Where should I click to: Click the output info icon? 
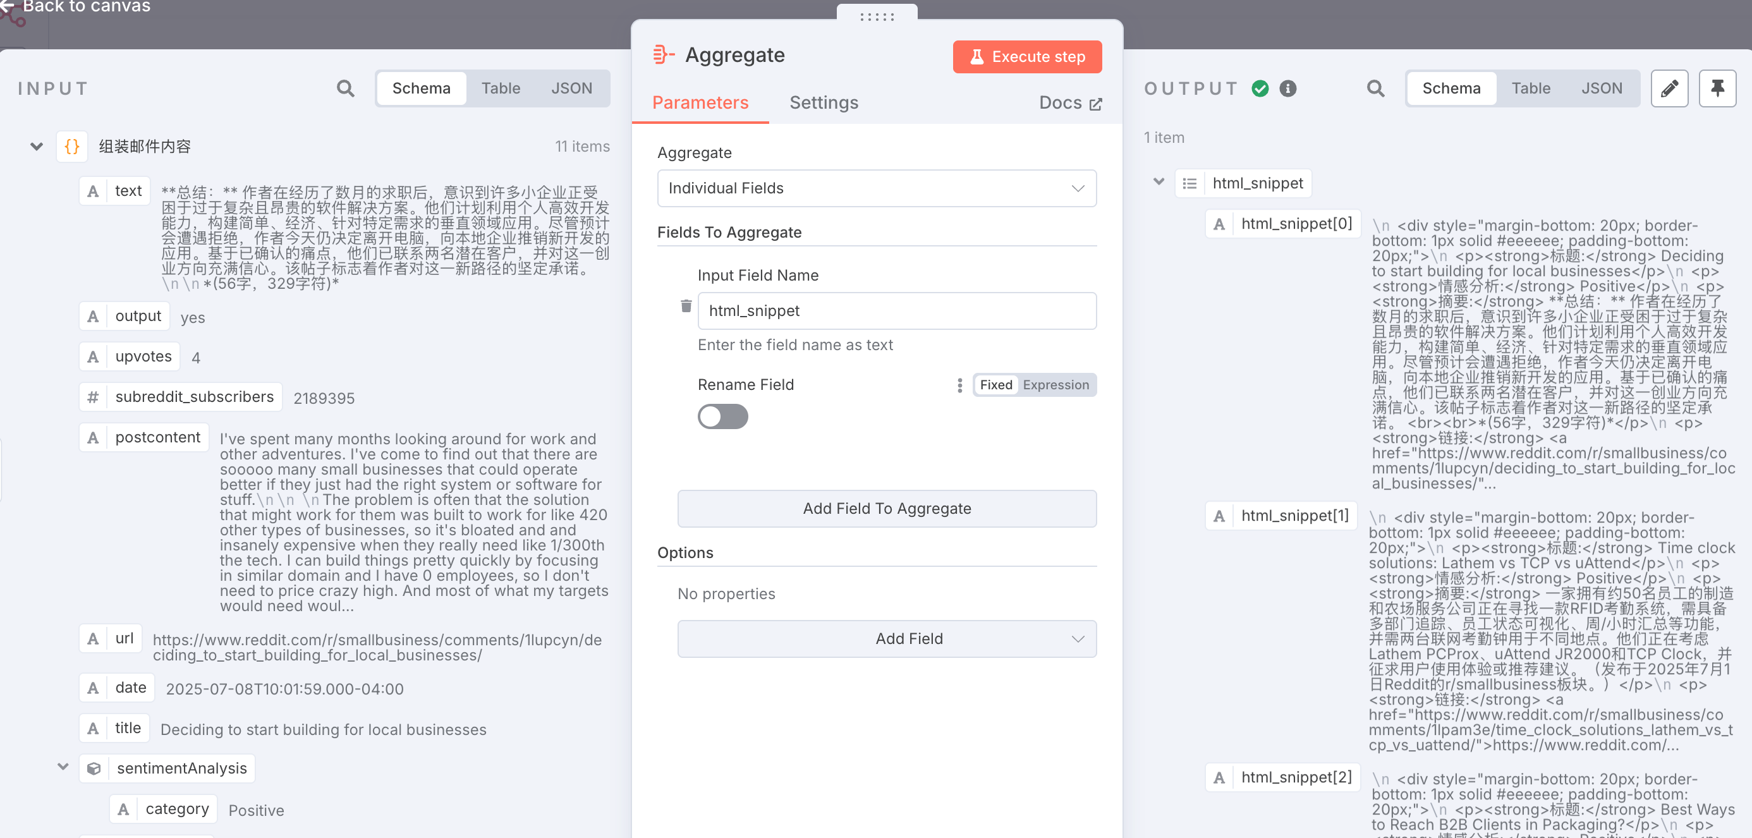[x=1287, y=88]
